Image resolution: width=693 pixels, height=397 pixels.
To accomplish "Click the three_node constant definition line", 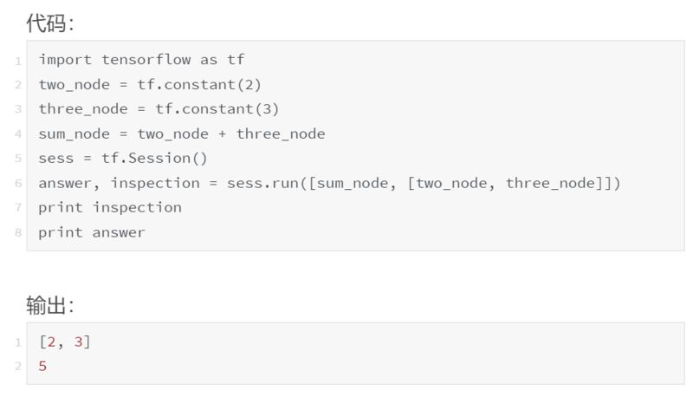I will click(159, 108).
